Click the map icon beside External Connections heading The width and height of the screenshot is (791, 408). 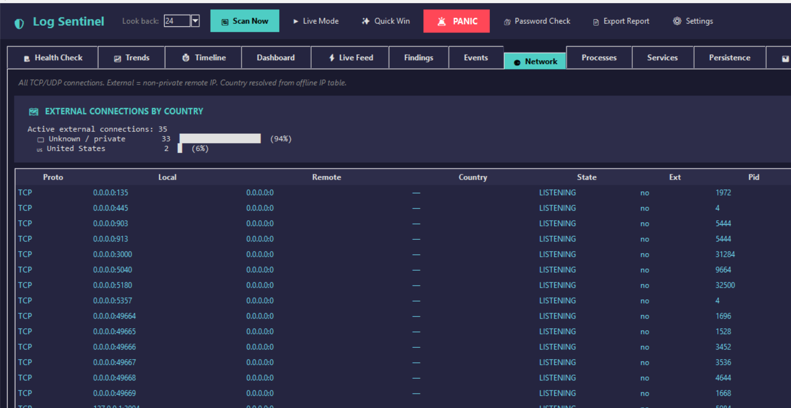(x=34, y=112)
